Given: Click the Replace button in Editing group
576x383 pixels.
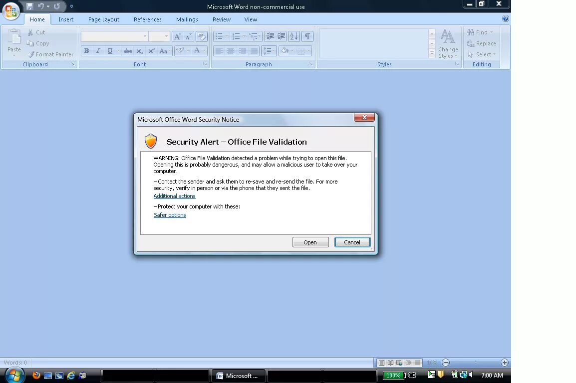Looking at the screenshot, I should click(x=481, y=43).
